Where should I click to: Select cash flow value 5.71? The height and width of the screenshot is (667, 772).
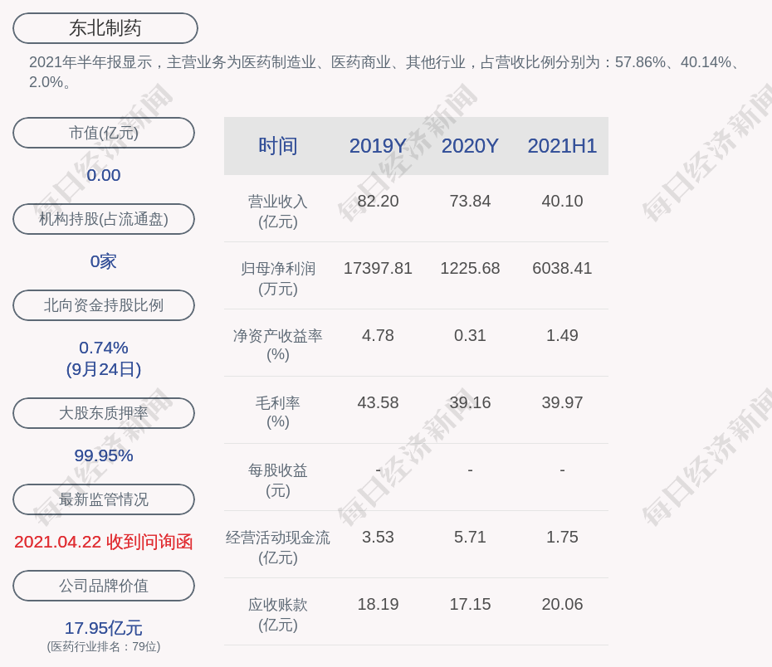pos(470,537)
